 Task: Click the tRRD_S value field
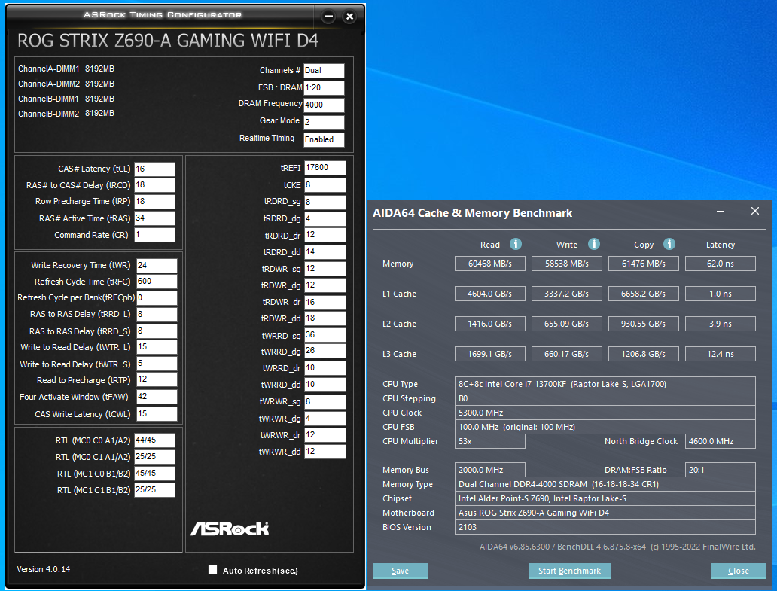point(157,331)
